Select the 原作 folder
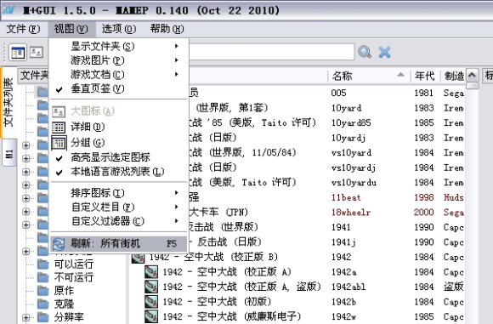 point(64,290)
